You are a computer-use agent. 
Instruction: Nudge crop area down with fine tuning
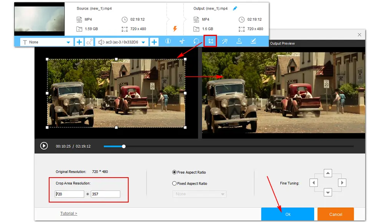click(328, 192)
